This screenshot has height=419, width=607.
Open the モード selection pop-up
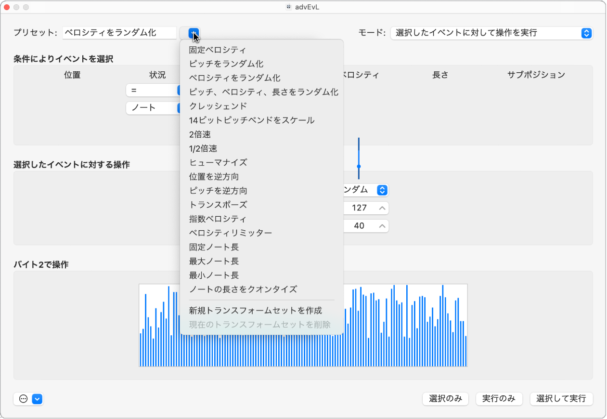[491, 33]
